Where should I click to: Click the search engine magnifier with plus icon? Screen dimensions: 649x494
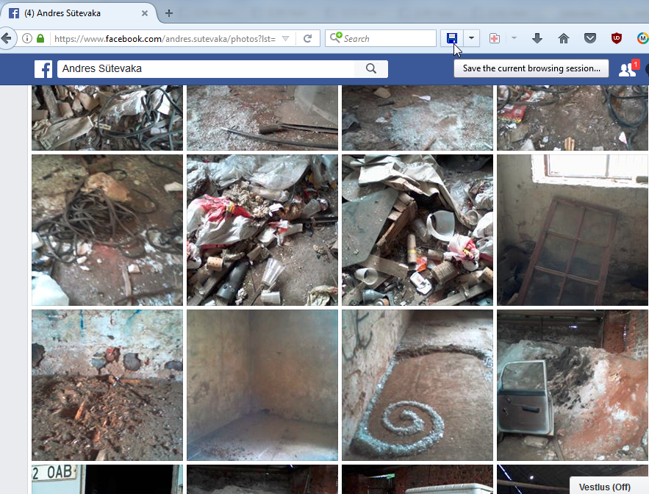point(336,37)
